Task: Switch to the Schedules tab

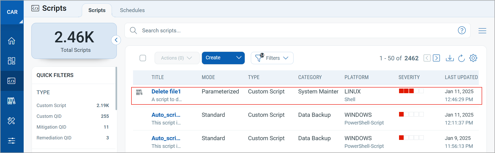Action: coord(132,10)
